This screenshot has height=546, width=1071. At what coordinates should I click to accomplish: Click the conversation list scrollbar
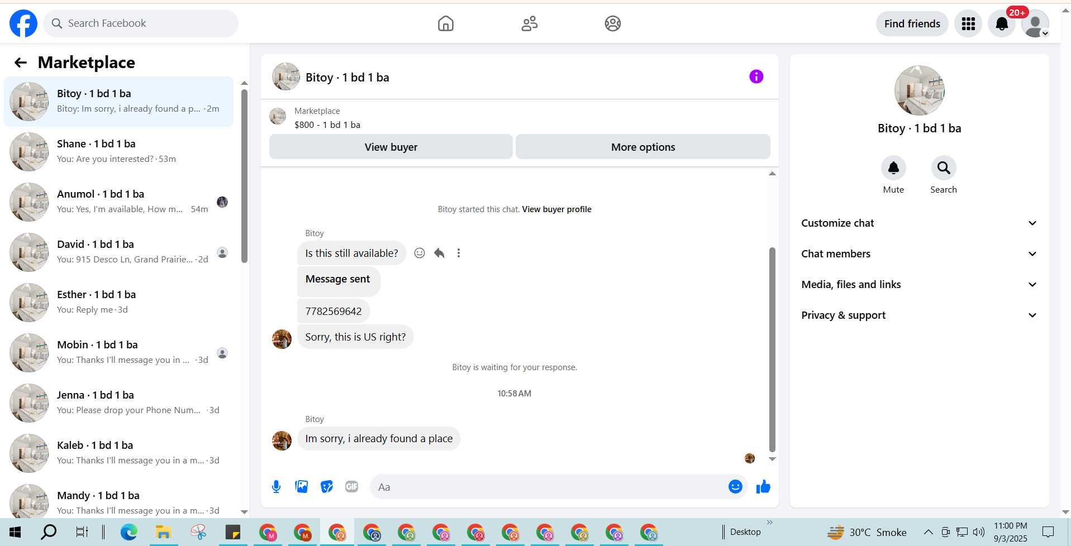[244, 176]
